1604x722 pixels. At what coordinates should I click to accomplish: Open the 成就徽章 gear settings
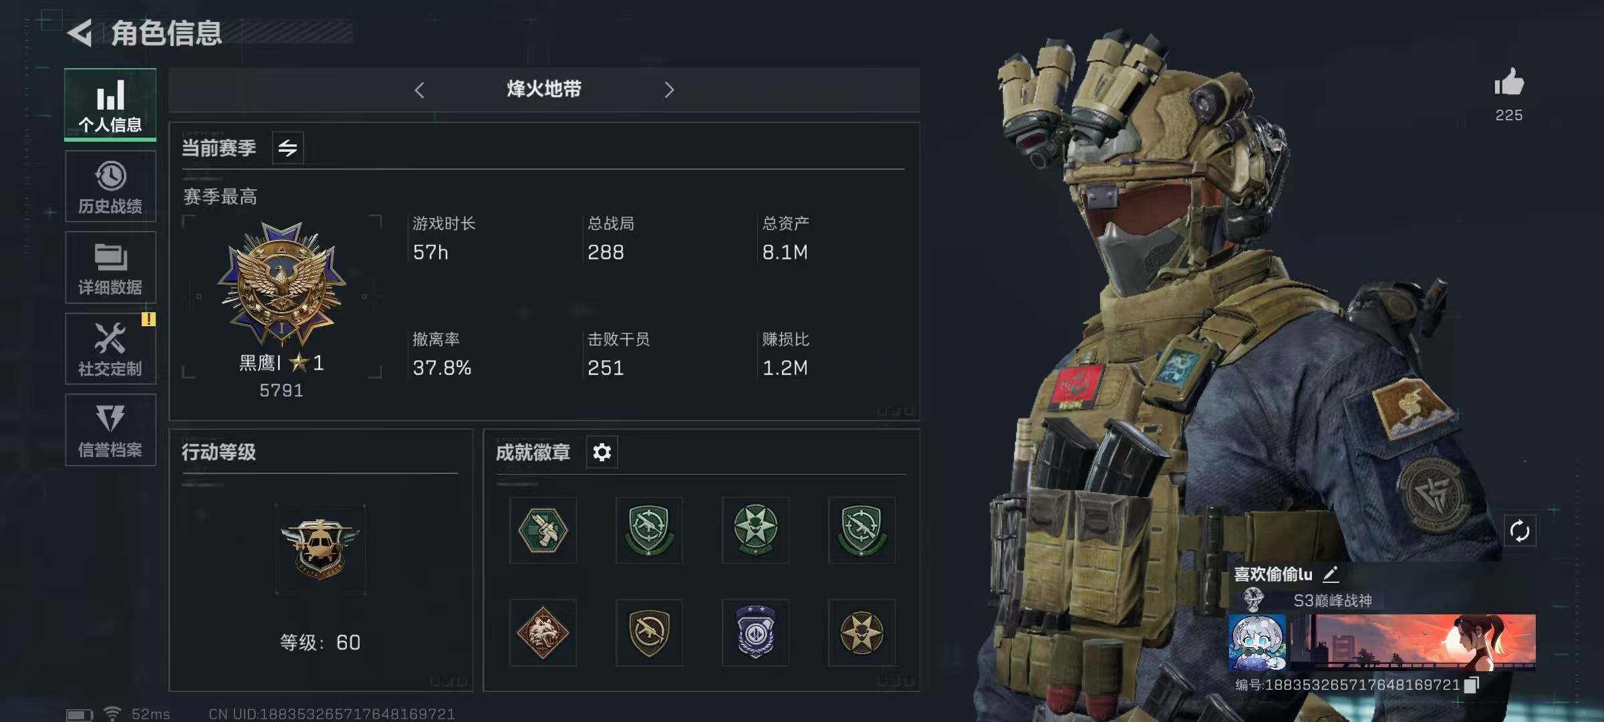click(x=602, y=453)
